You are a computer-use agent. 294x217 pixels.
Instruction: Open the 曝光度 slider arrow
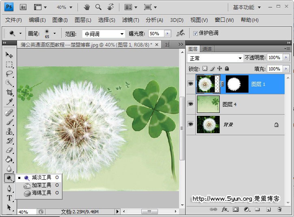pyautogui.click(x=168, y=34)
